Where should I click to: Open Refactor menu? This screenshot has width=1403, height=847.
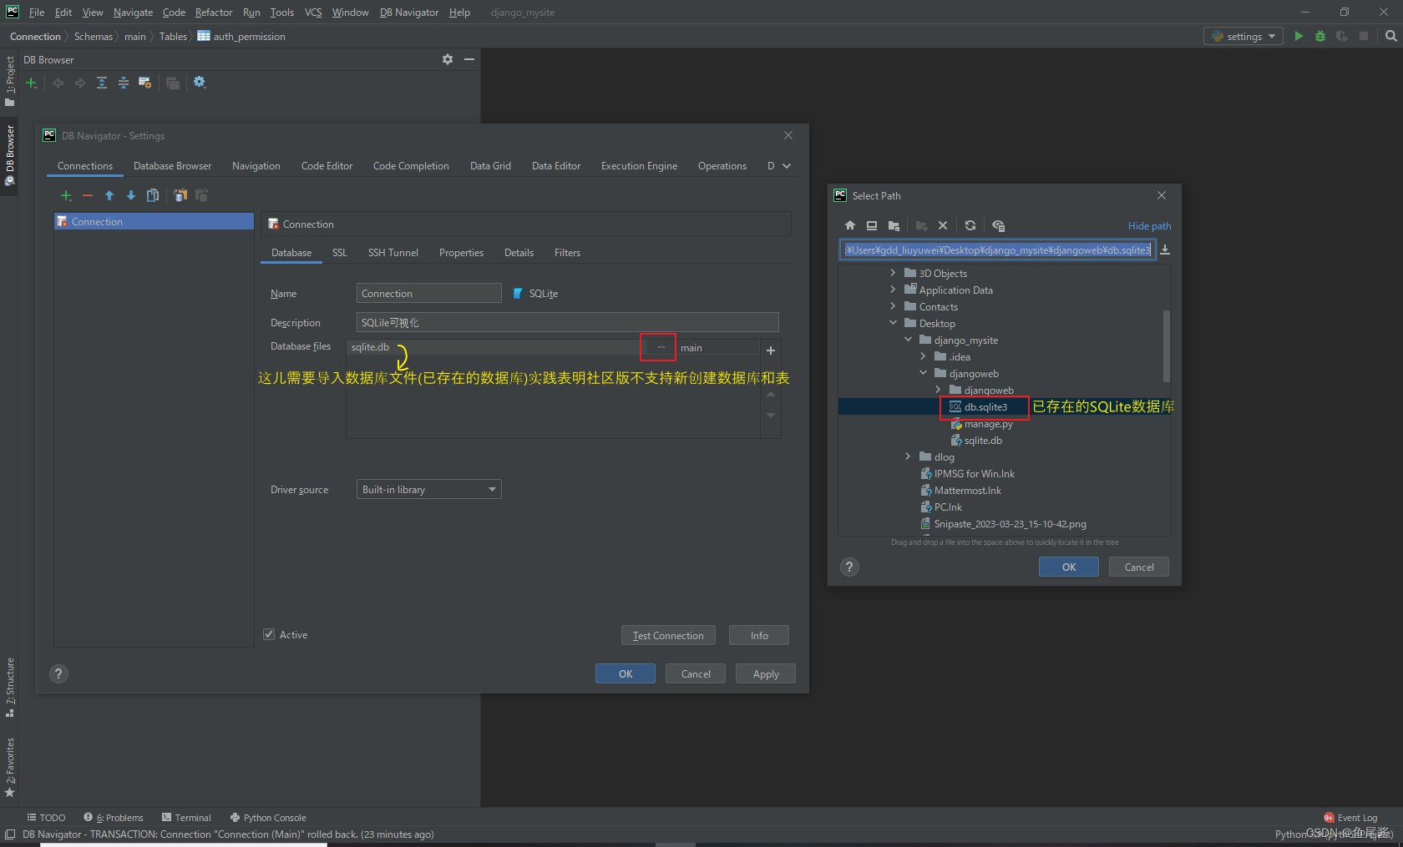pyautogui.click(x=214, y=13)
